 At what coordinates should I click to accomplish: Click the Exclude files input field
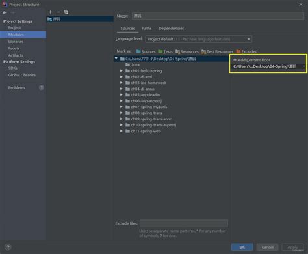[184, 223]
